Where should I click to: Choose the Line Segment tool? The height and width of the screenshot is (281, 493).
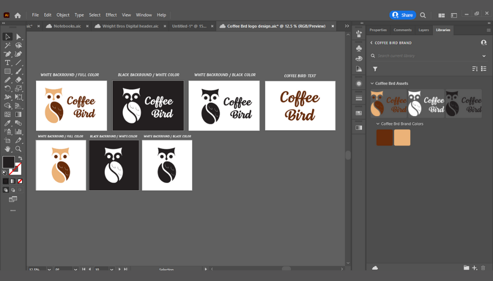(19, 63)
